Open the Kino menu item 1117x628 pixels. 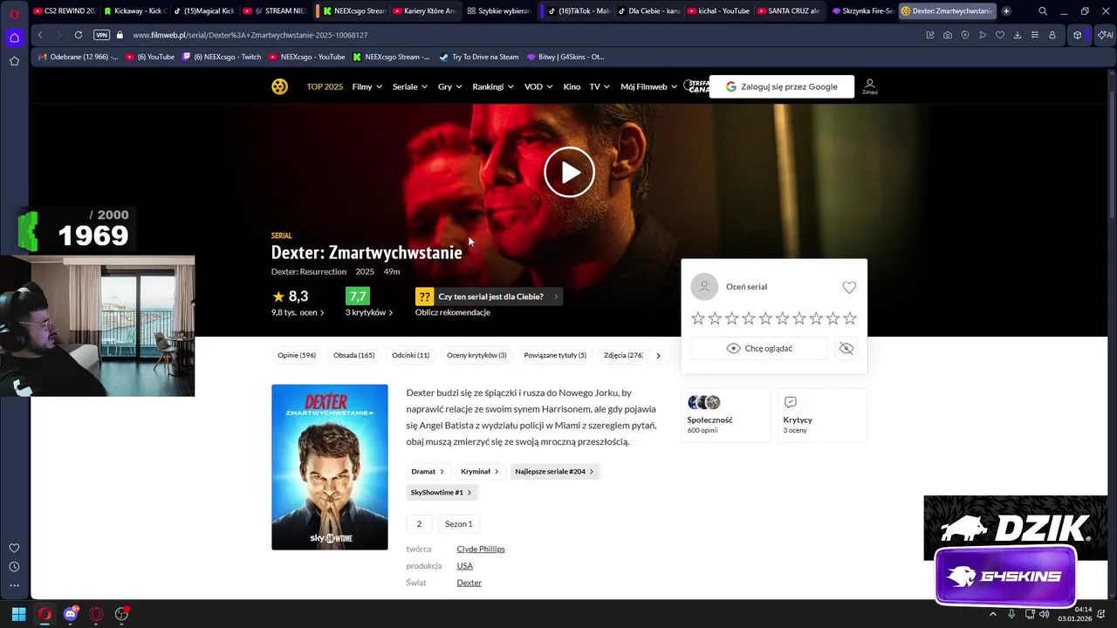pyautogui.click(x=572, y=86)
